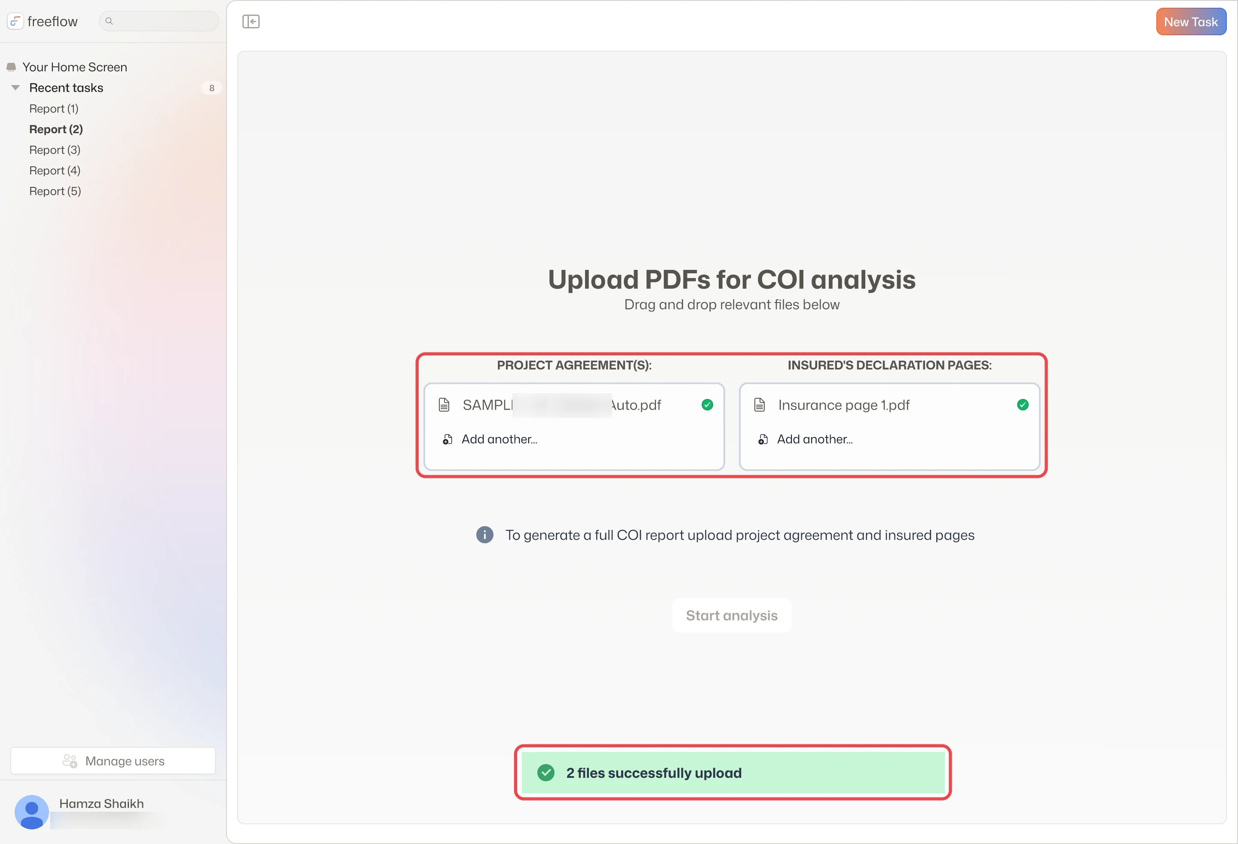The image size is (1238, 844).
Task: Click the Recent tasks count badge 8
Action: click(x=211, y=88)
